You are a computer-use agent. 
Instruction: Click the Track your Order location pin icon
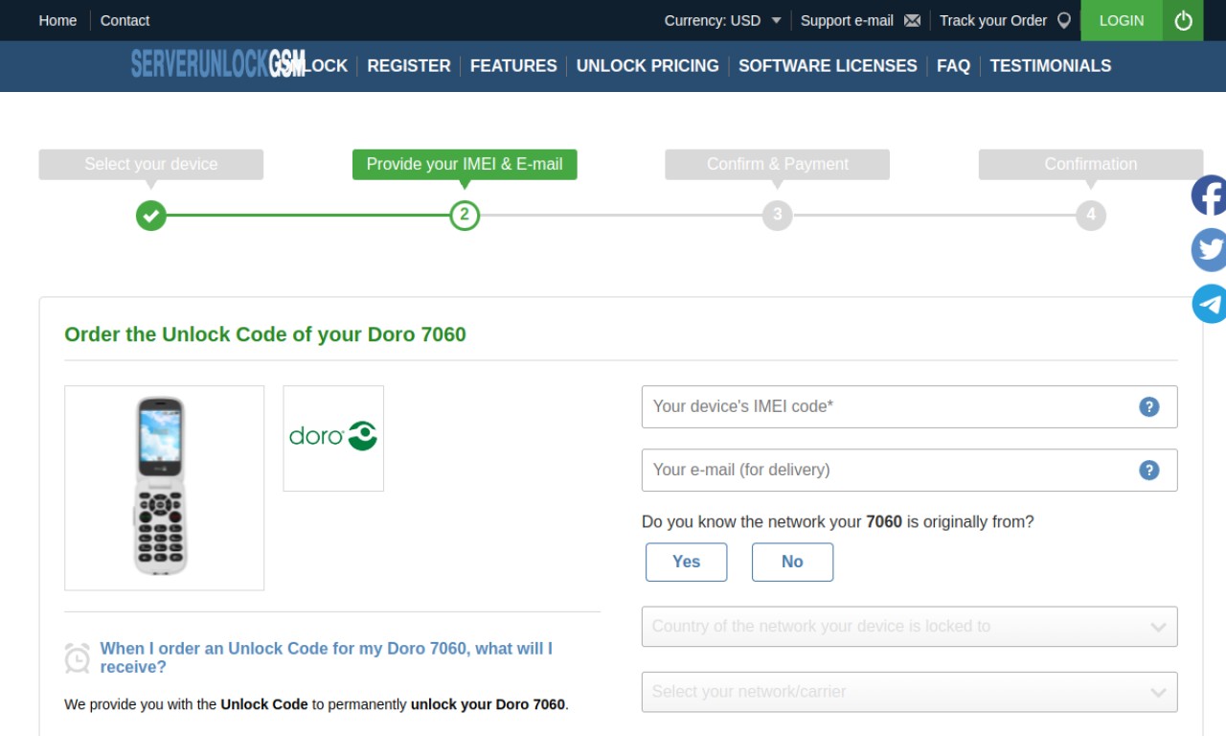[x=1063, y=20]
